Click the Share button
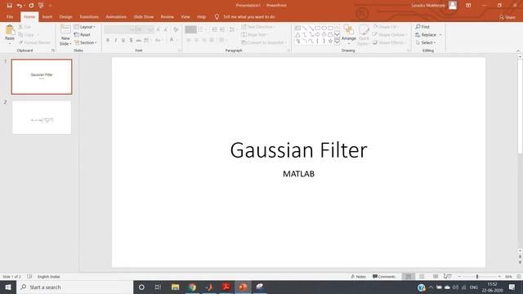The width and height of the screenshot is (523, 294). pyautogui.click(x=507, y=17)
